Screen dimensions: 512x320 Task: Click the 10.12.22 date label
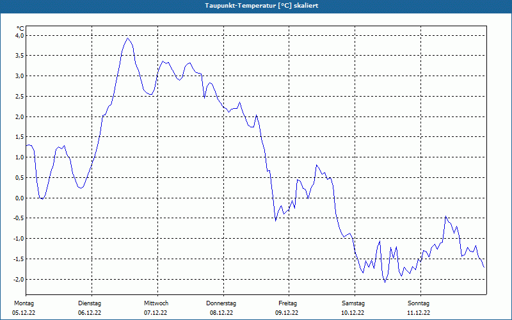(353, 313)
